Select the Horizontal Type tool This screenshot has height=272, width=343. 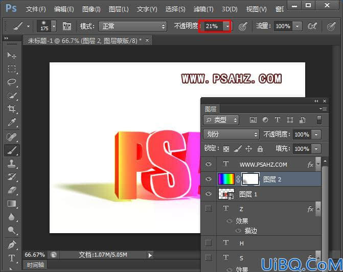pos(12,258)
